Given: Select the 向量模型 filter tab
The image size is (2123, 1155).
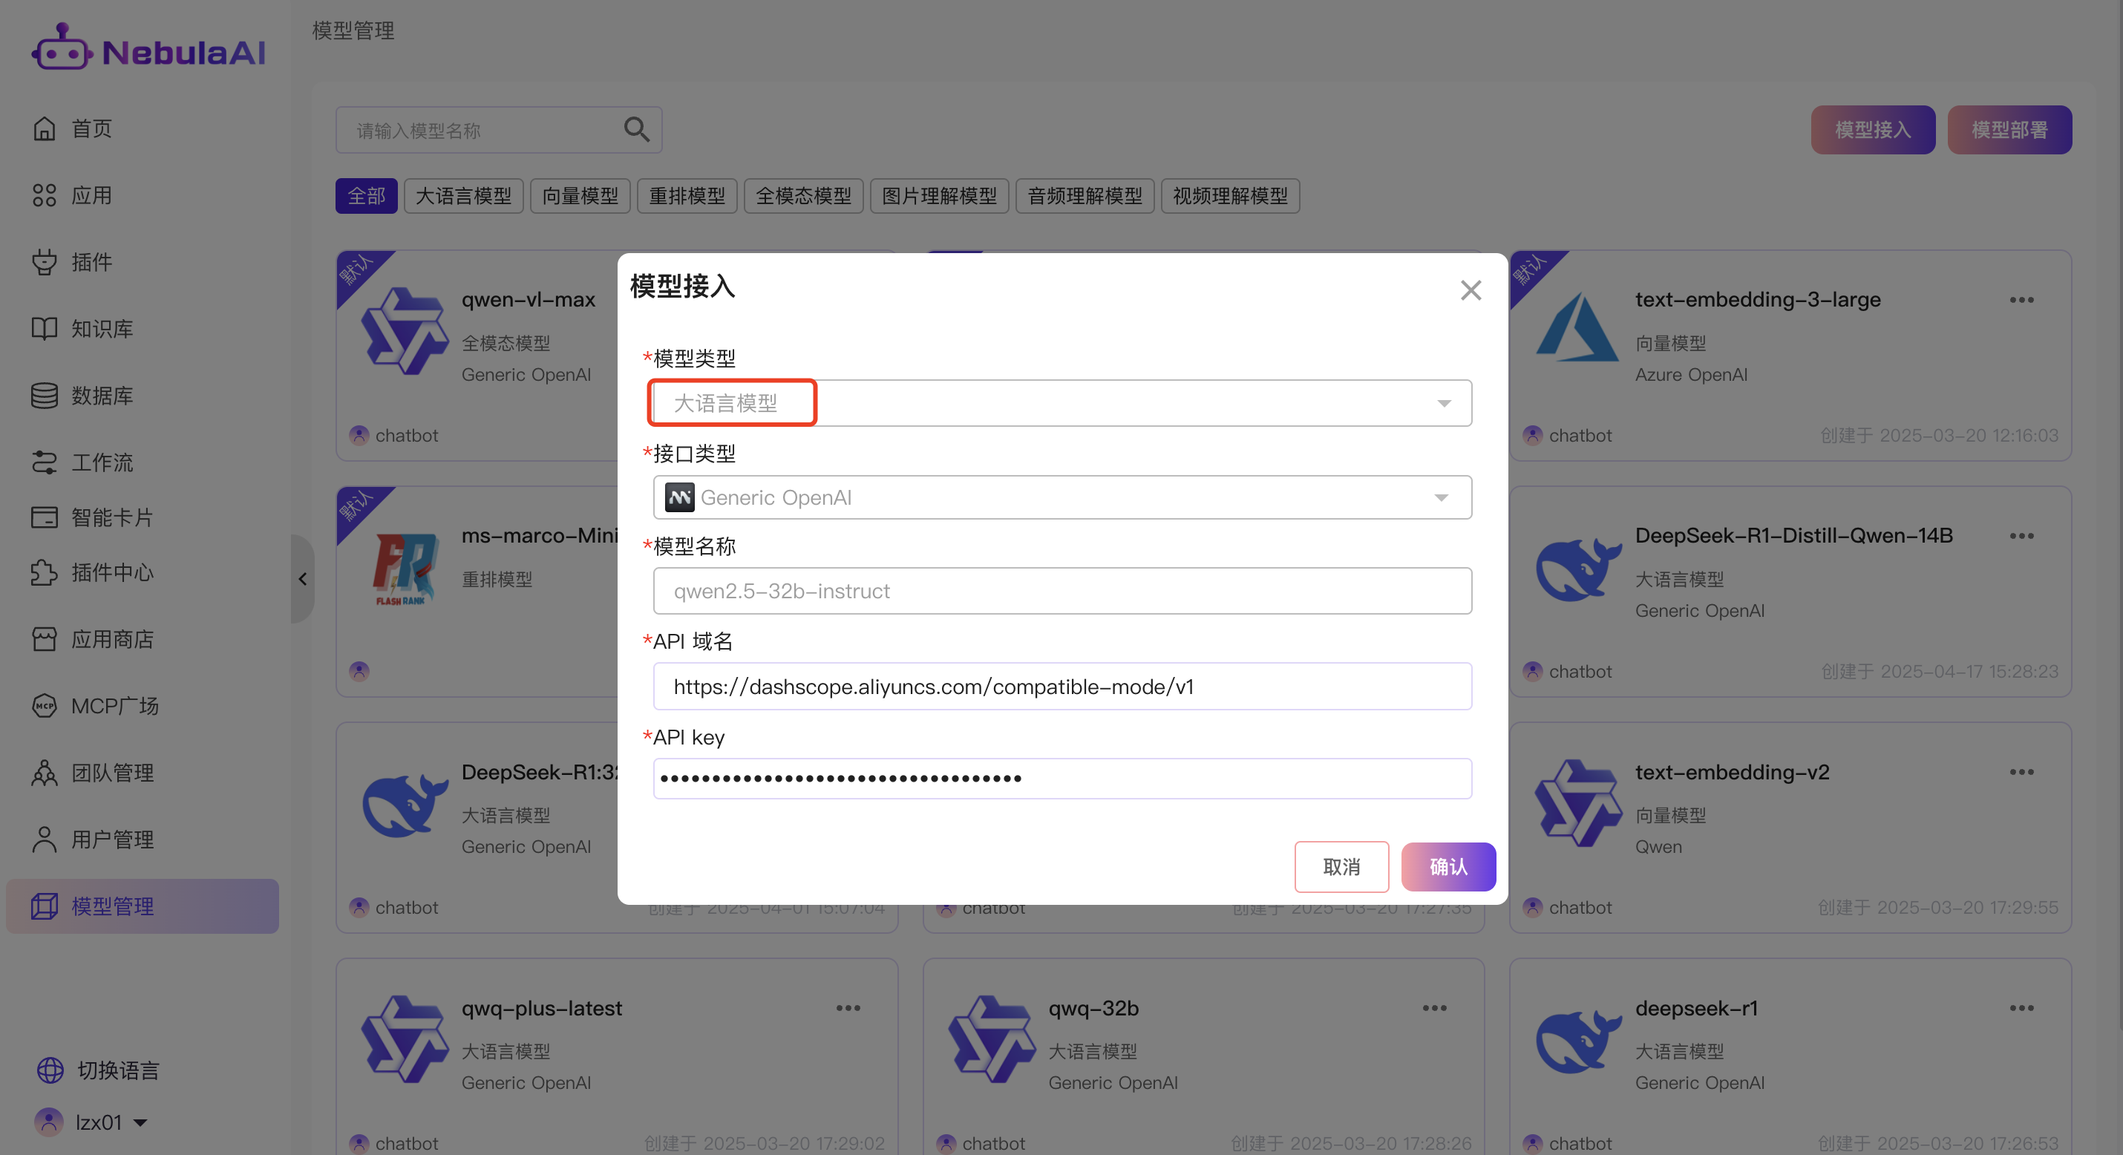Looking at the screenshot, I should click(580, 196).
